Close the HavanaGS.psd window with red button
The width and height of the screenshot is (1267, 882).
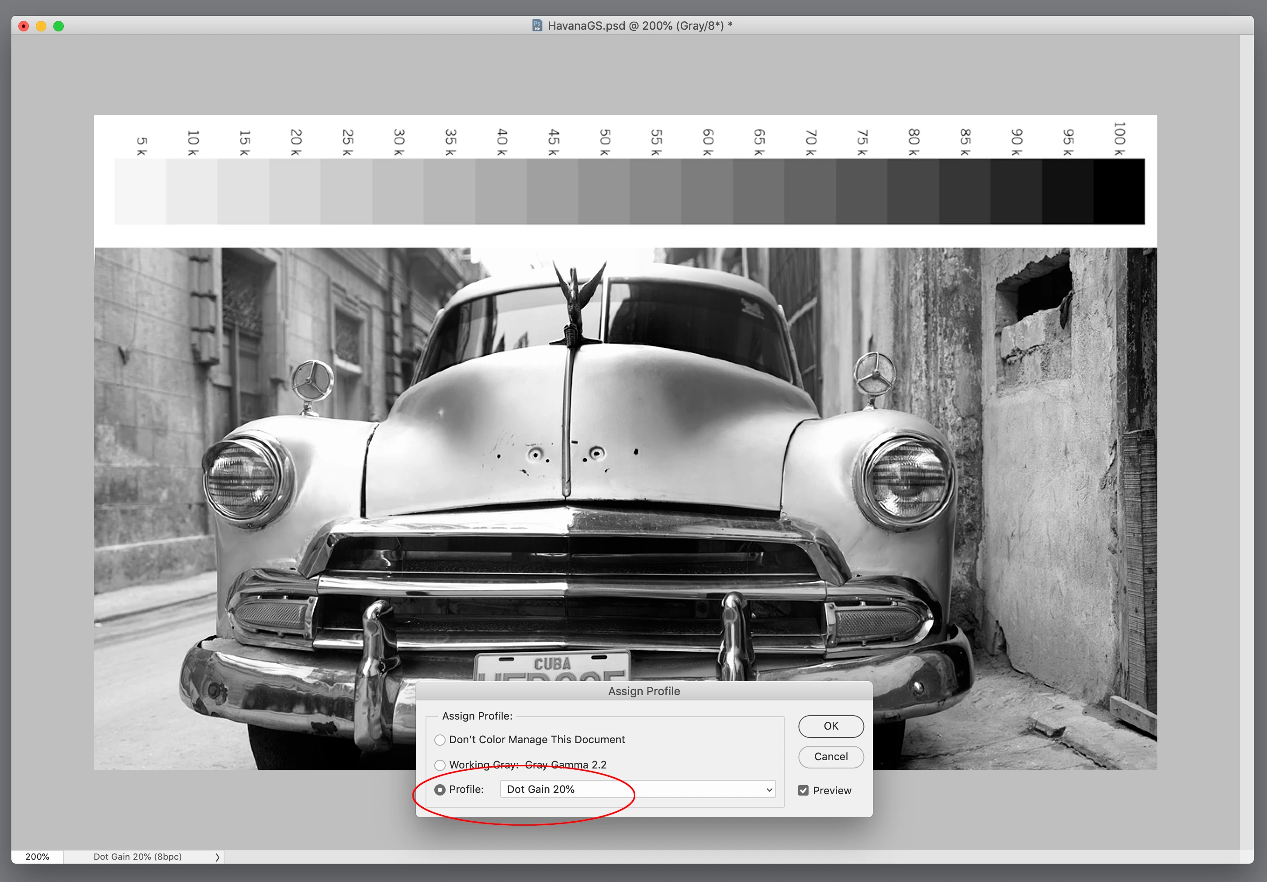[24, 26]
